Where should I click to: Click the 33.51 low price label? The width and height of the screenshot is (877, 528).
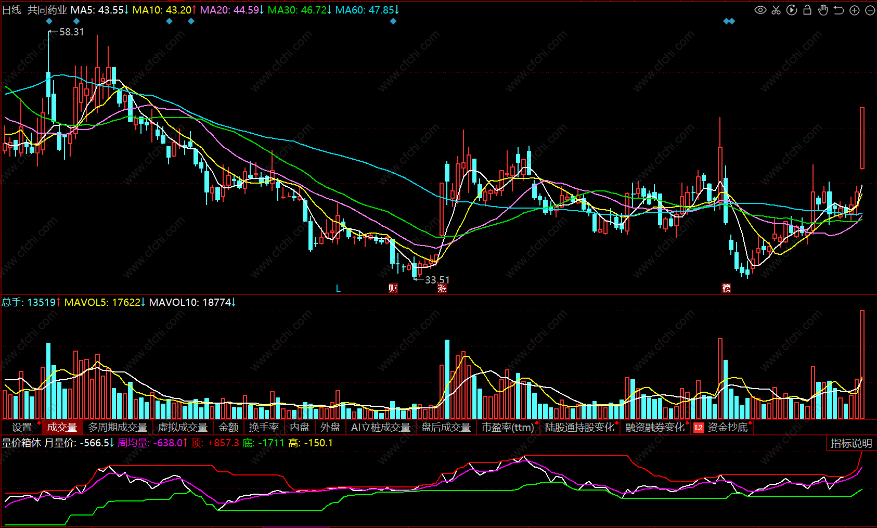click(437, 280)
